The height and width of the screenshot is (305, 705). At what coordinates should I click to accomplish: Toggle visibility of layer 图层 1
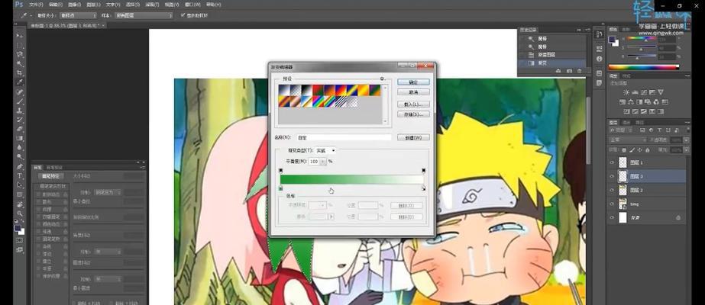coord(612,163)
